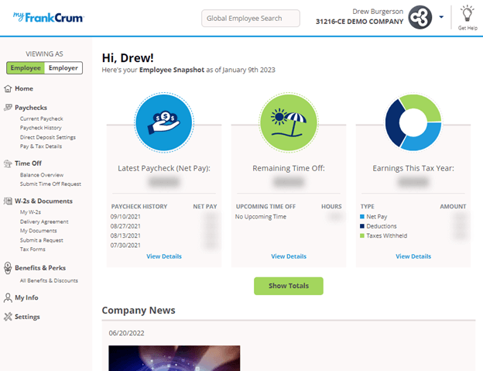Click the Deductions navy legend swatch

[362, 226]
